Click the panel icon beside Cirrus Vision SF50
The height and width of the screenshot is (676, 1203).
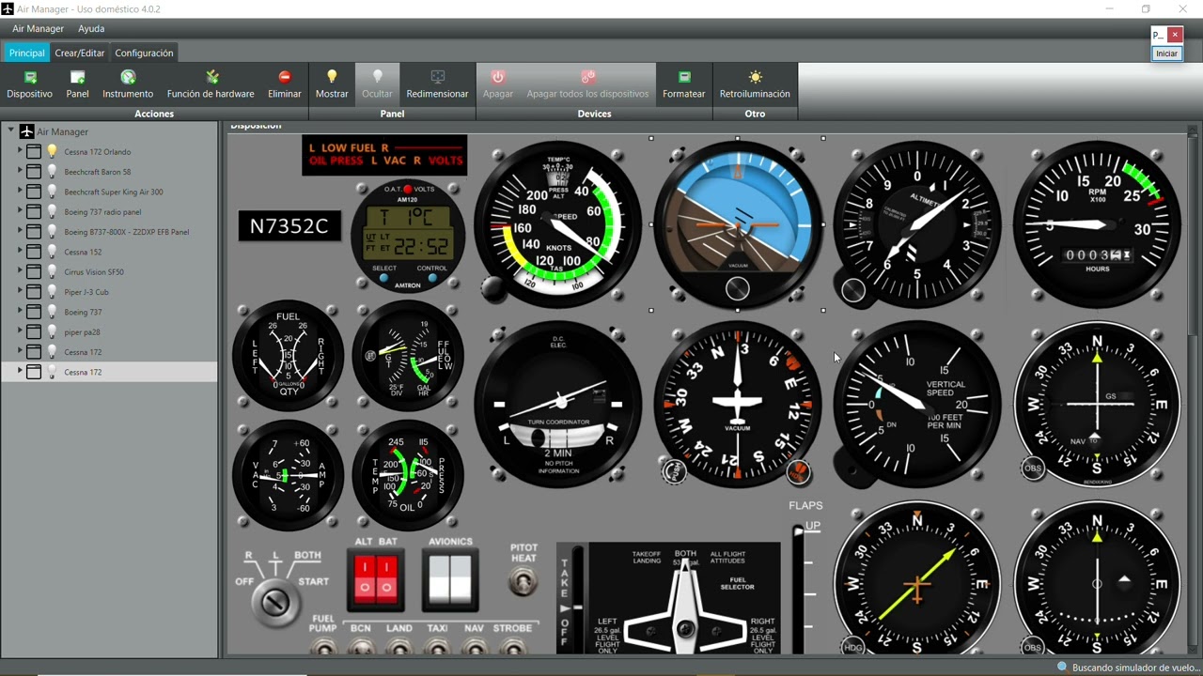(34, 272)
